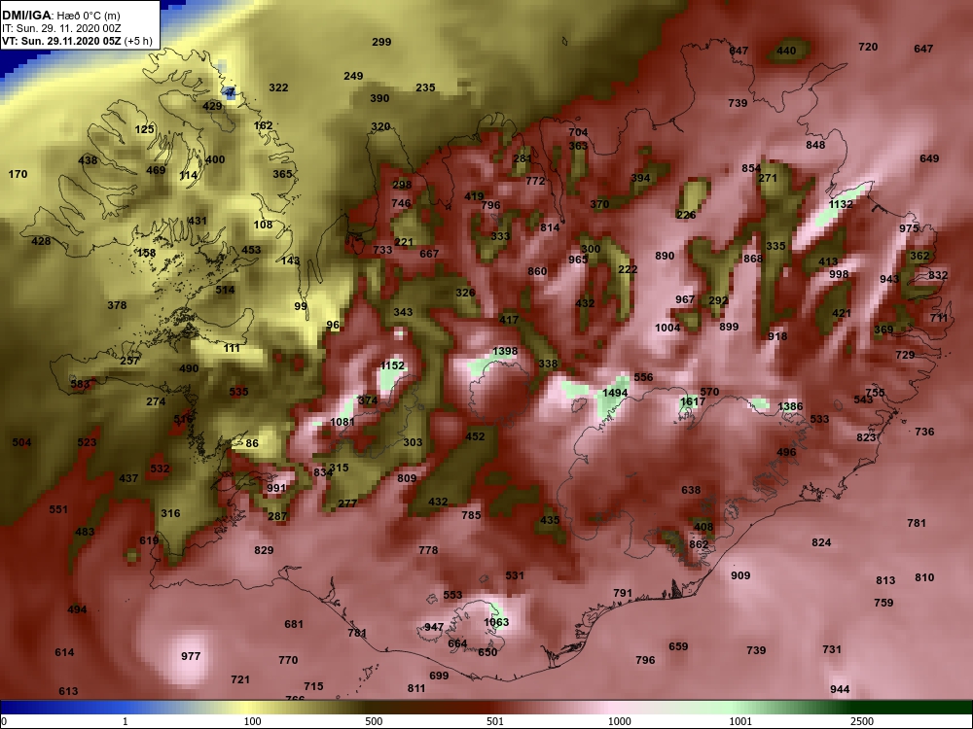
Task: Click the 'DMI/IGA: Hæð 0°C (m)' title text
Action: (60, 16)
